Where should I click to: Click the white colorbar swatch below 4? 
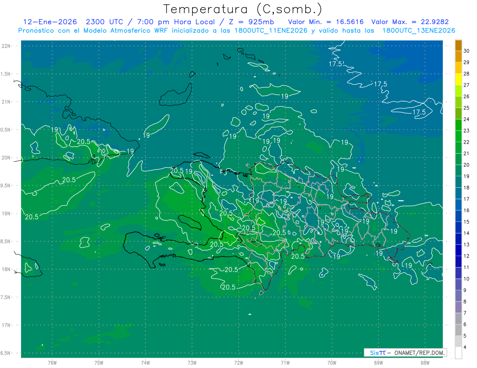point(458,353)
